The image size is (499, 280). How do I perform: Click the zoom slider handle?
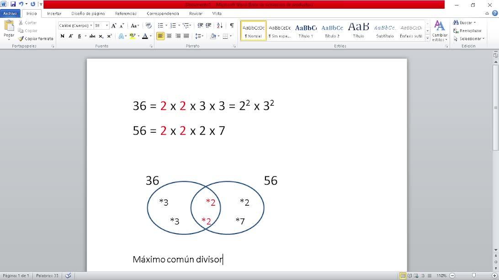coord(473,275)
